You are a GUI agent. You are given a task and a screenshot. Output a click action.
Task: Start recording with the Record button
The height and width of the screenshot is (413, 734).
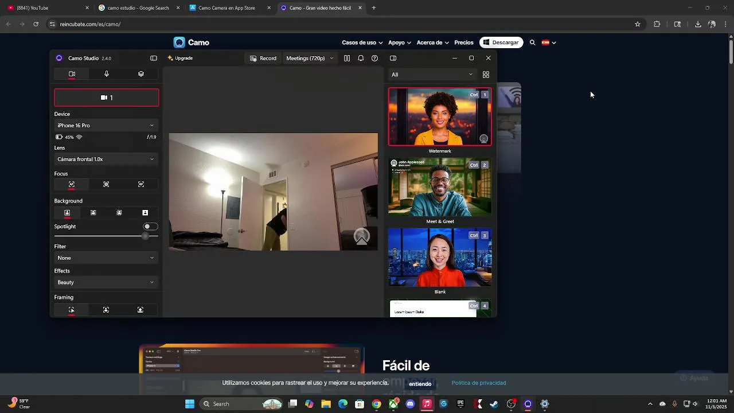point(263,58)
